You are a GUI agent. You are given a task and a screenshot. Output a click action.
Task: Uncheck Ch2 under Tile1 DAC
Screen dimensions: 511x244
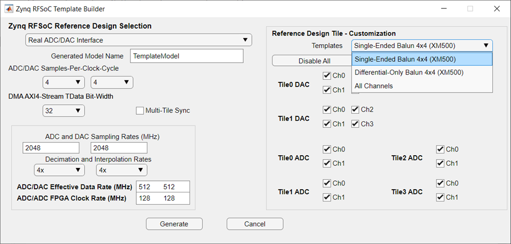pos(355,110)
